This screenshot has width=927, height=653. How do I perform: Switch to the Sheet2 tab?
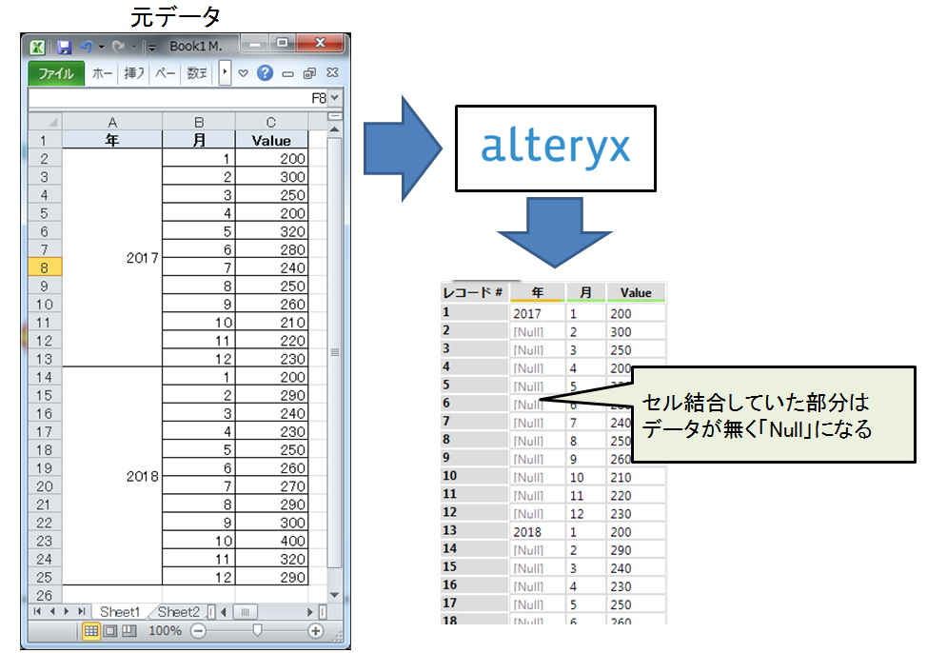pyautogui.click(x=178, y=611)
